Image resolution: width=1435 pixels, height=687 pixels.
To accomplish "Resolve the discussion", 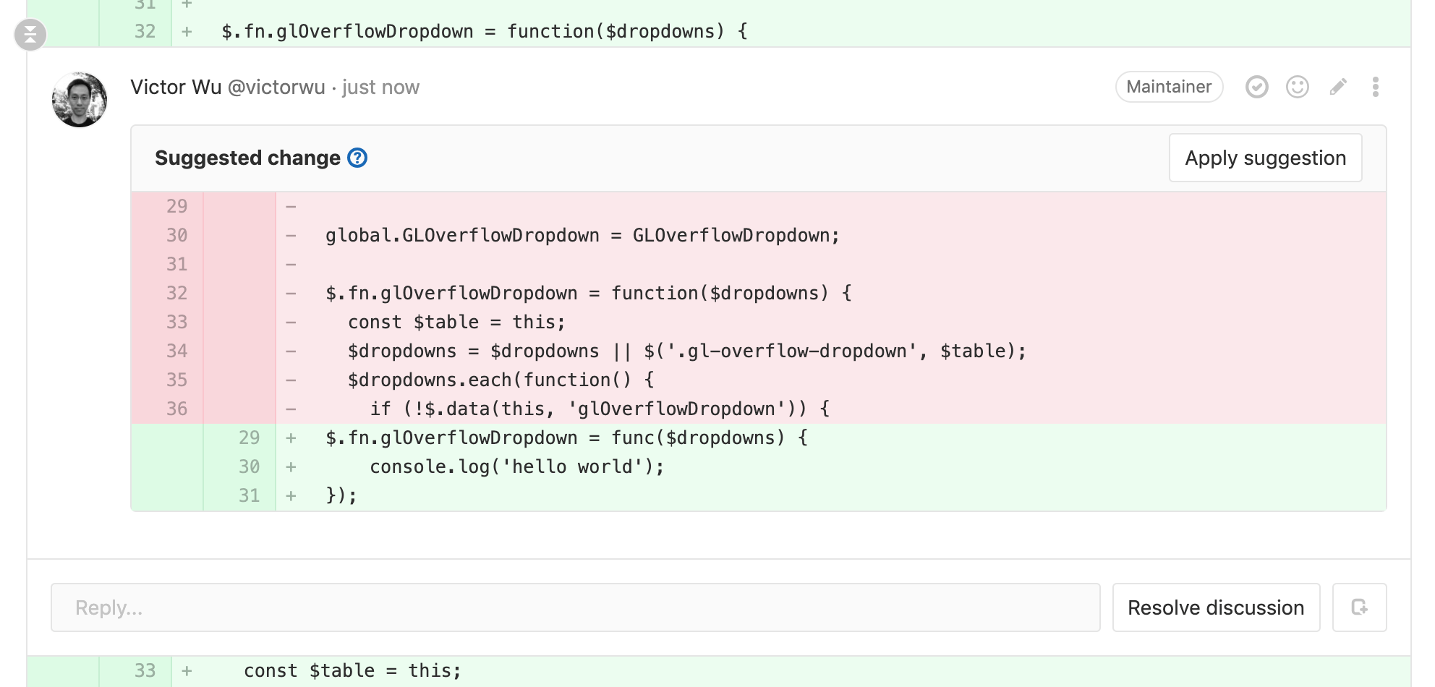I will (1216, 607).
